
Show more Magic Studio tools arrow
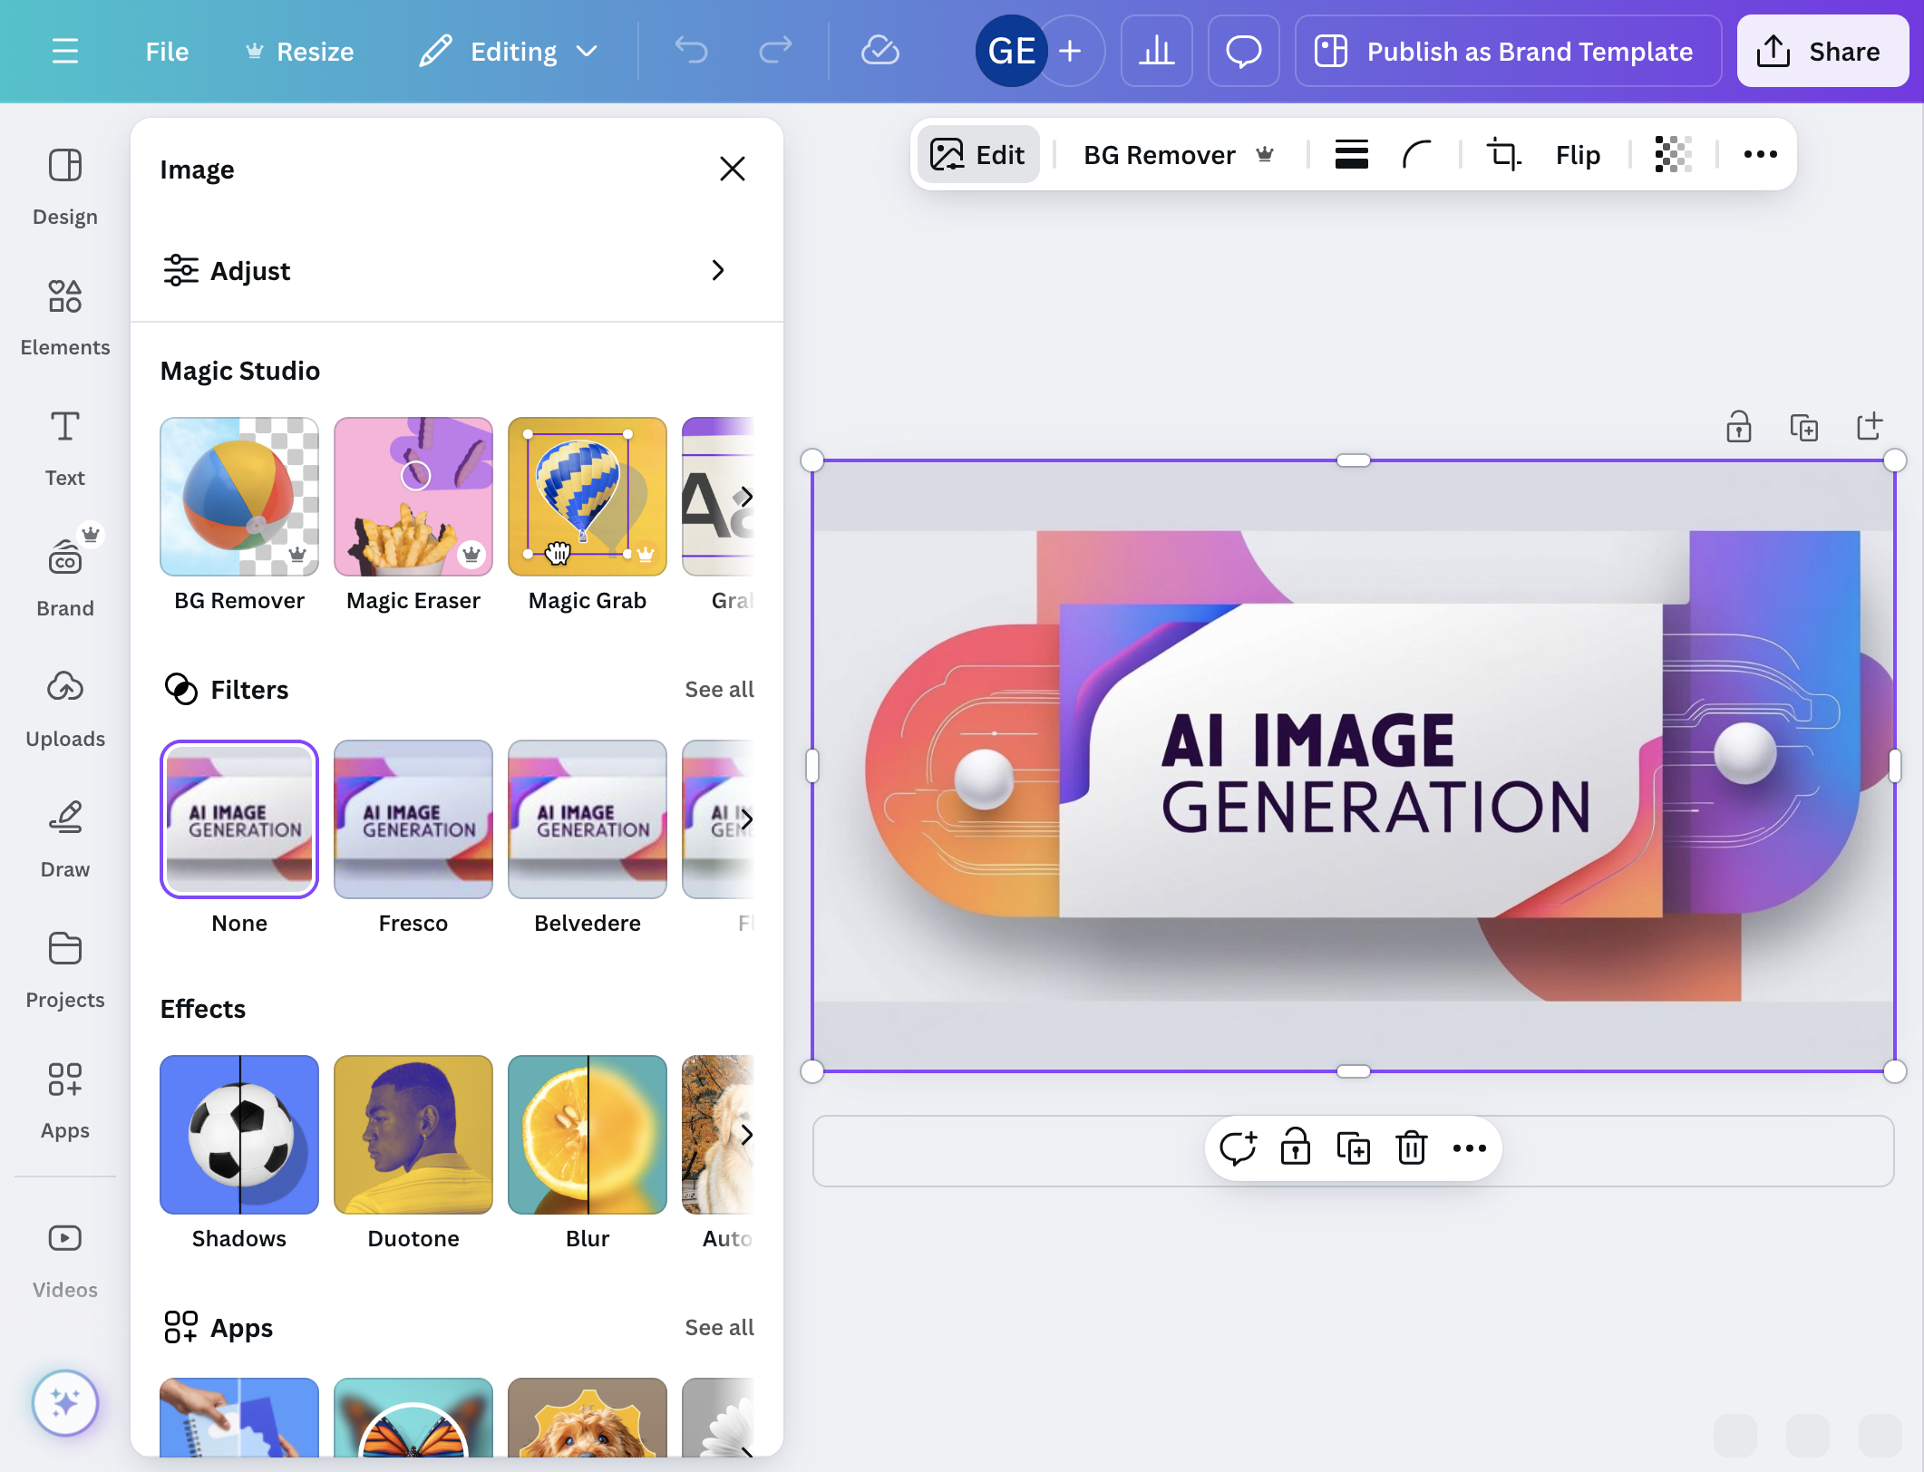tap(745, 496)
